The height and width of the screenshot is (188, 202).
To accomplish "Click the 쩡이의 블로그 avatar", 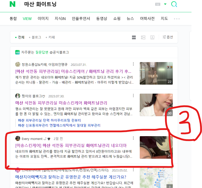I will tap(18, 96).
